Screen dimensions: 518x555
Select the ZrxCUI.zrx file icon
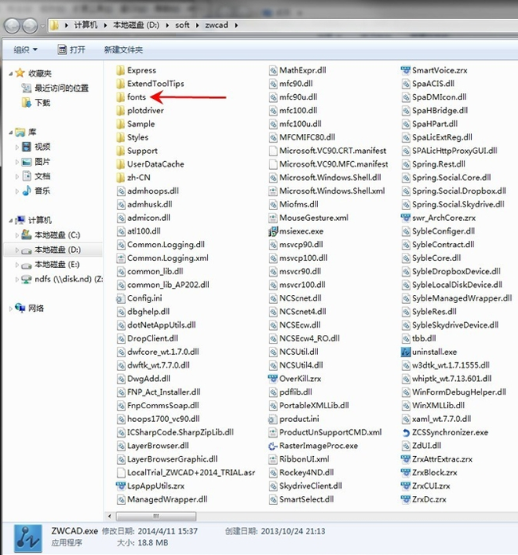click(406, 486)
